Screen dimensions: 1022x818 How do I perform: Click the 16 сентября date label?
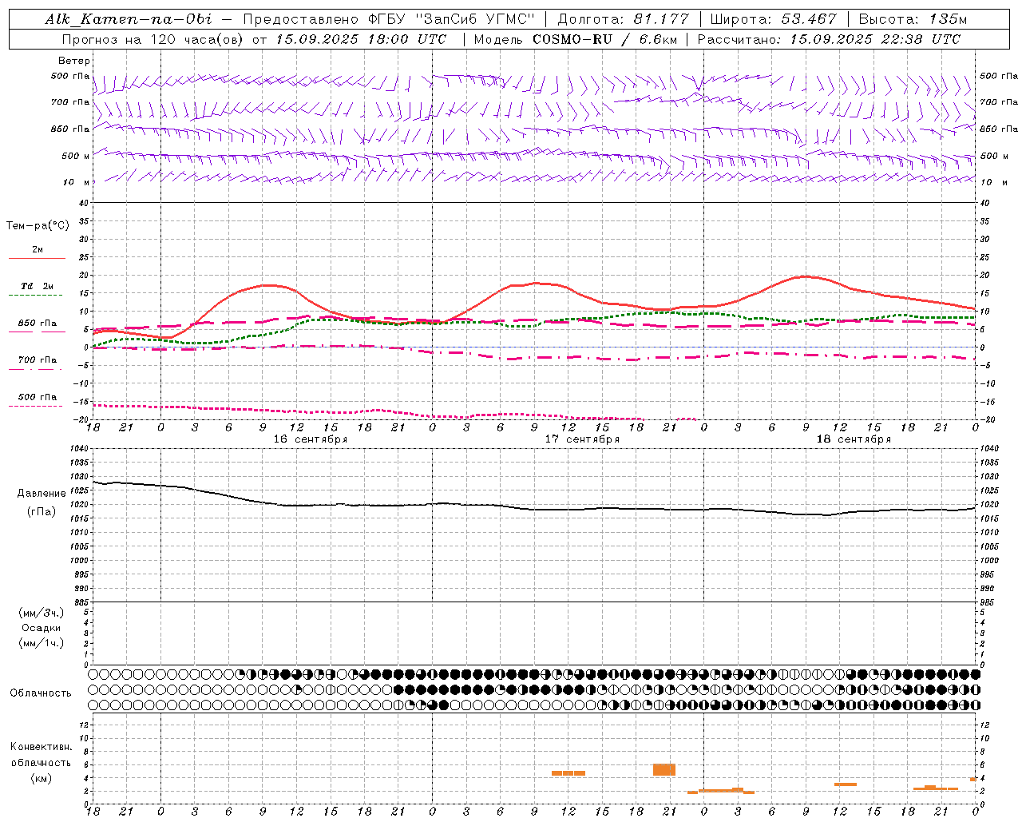pos(311,439)
